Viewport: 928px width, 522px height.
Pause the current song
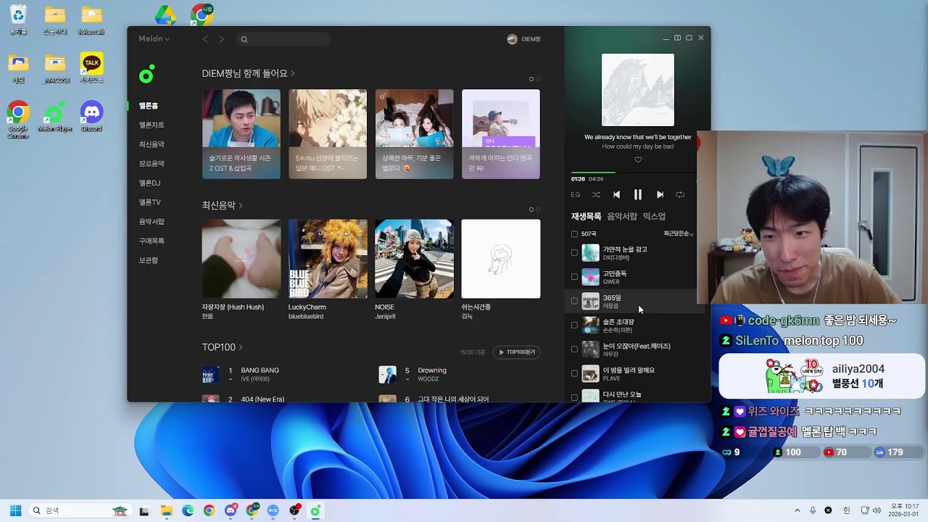click(638, 194)
